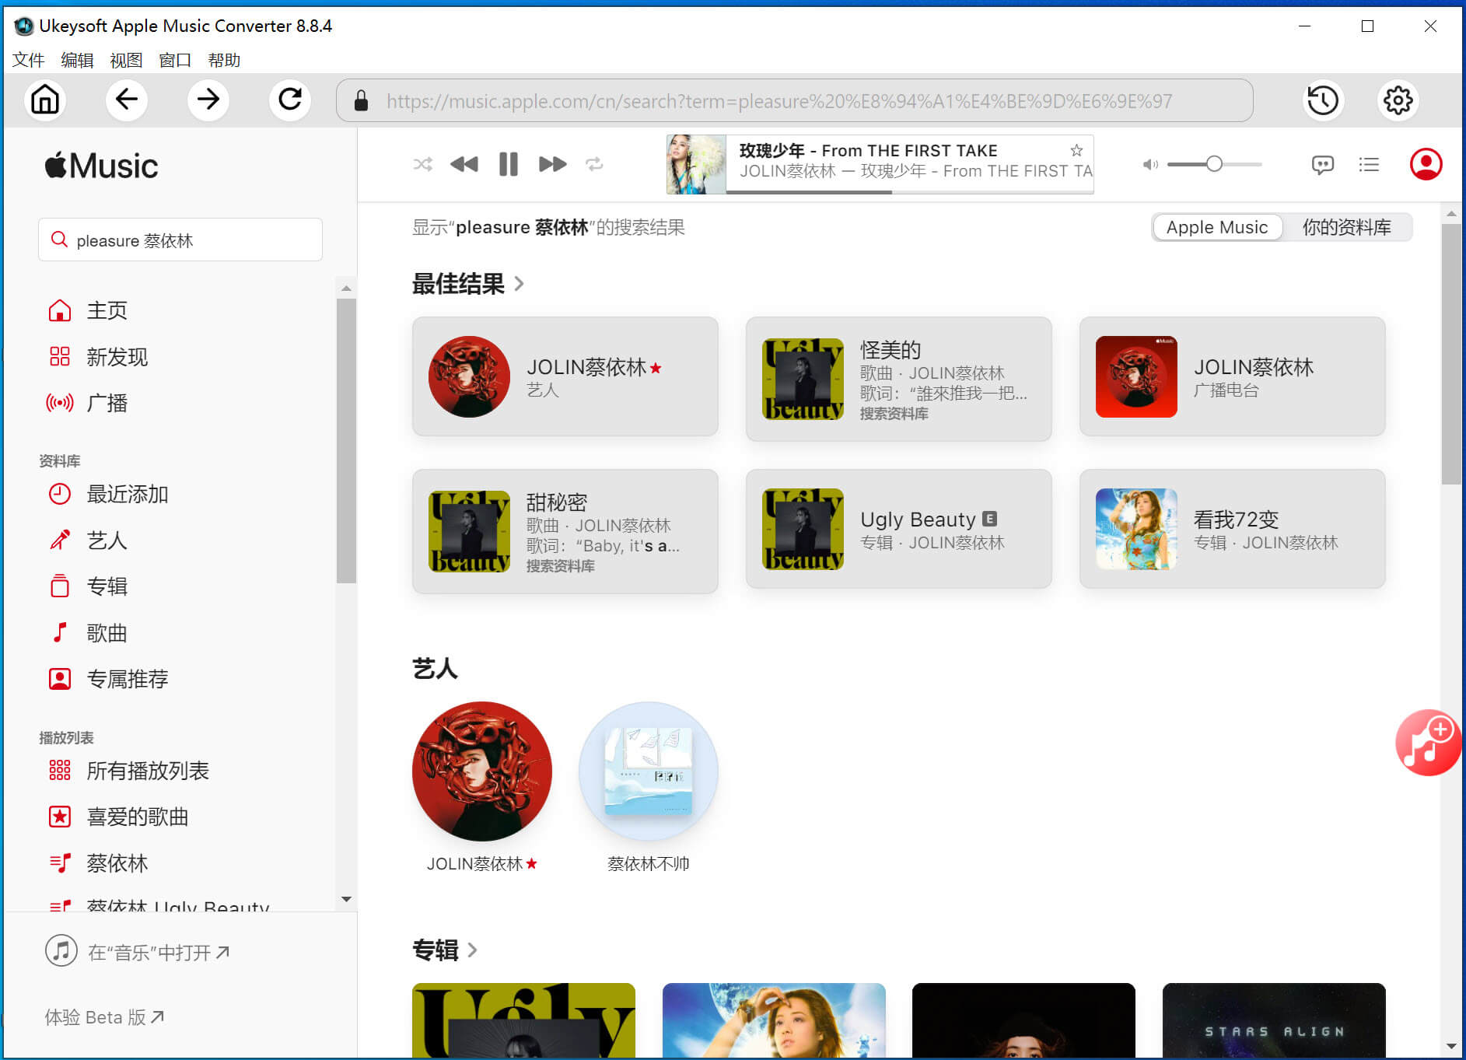Click JOLIN蔡依林 artist circle under 艺人
The image size is (1466, 1060).
coord(482,771)
